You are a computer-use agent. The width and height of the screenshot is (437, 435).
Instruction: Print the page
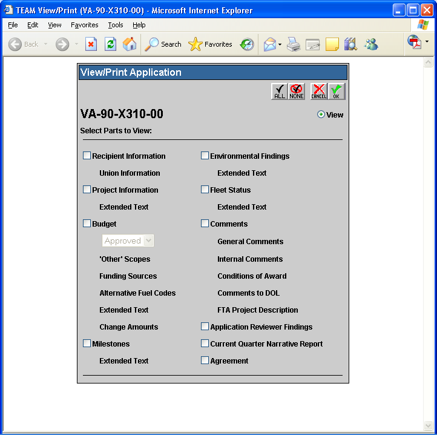click(294, 44)
